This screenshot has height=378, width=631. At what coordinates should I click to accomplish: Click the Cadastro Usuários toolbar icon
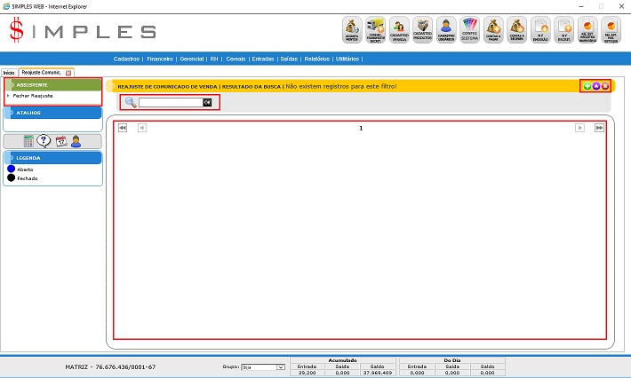(x=447, y=30)
